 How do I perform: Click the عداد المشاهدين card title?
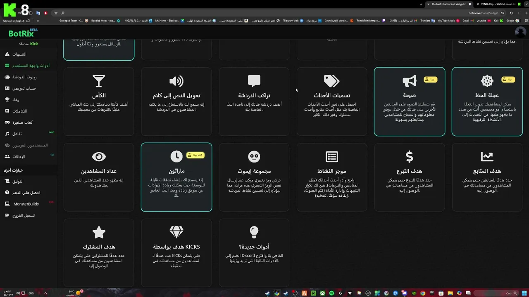click(99, 171)
